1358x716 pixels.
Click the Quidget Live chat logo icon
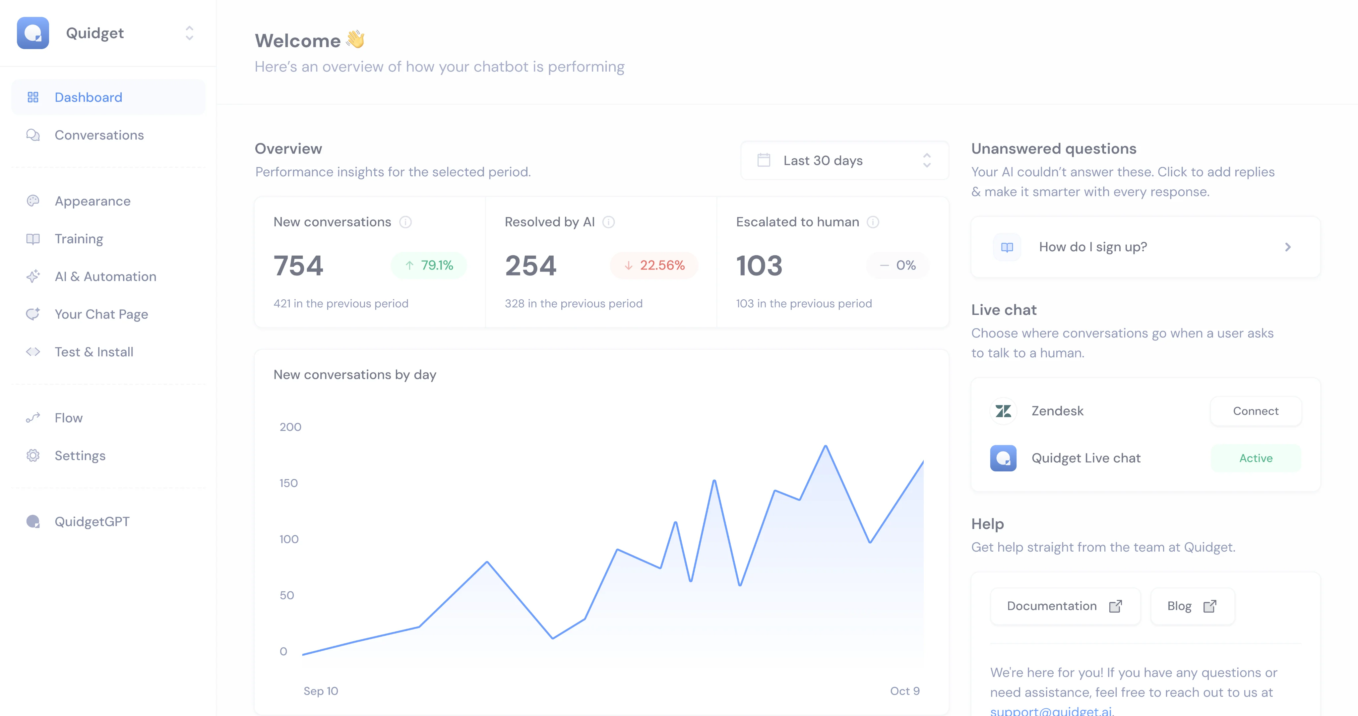pos(1003,458)
